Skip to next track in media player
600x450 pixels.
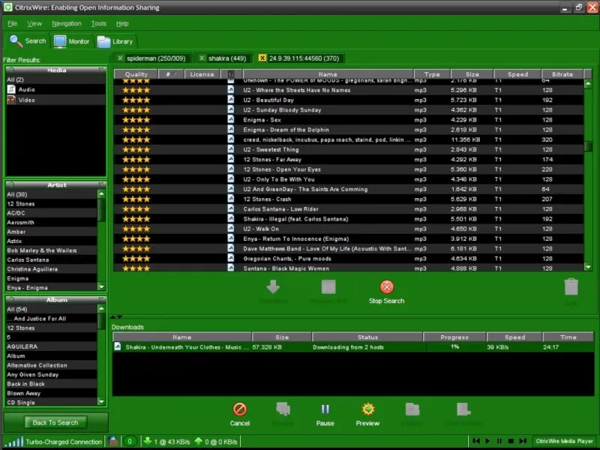click(523, 441)
